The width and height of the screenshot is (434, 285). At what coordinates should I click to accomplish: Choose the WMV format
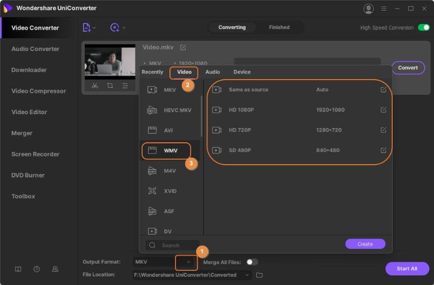click(x=170, y=150)
